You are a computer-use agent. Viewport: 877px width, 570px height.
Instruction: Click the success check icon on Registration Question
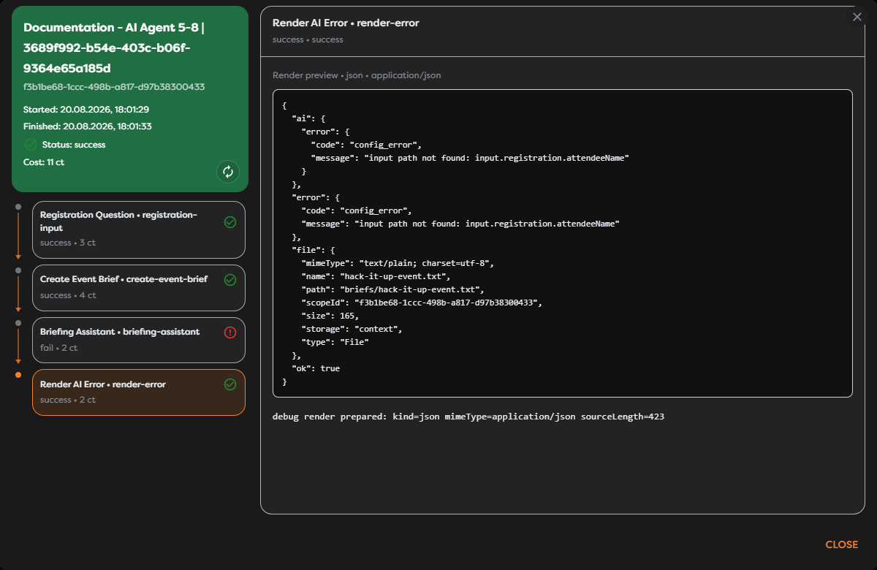230,222
